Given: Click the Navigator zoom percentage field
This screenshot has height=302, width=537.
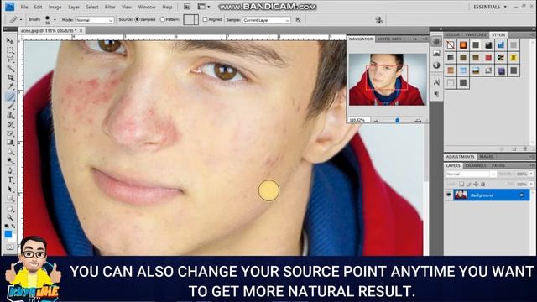Looking at the screenshot, I should tap(358, 120).
